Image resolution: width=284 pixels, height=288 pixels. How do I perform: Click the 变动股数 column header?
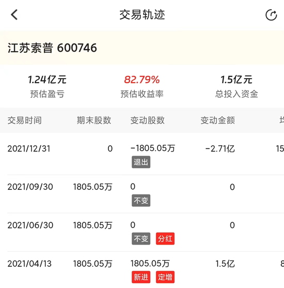(148, 120)
